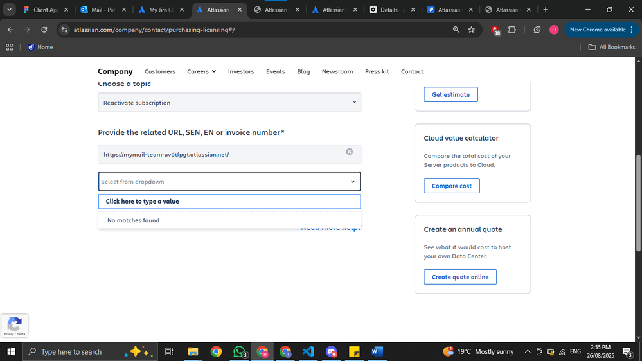Image resolution: width=642 pixels, height=361 pixels.
Task: Clear the URL field with the X icon
Action: coord(349,152)
